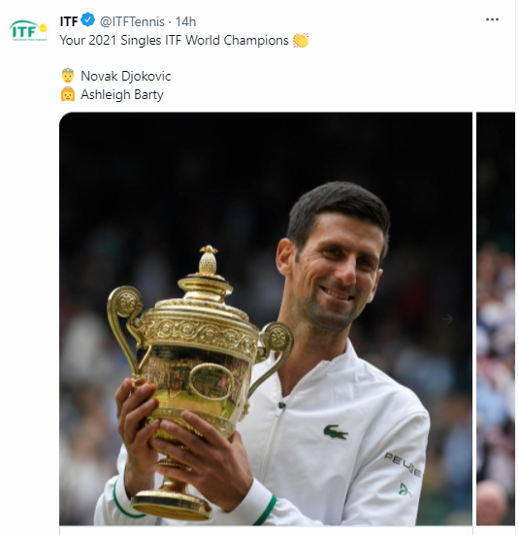This screenshot has height=535, width=519.
Task: Click the green logo below Peugeot on the sleeve
Action: [x=405, y=490]
